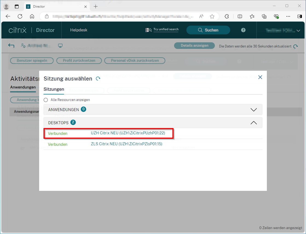
Task: Select ZLS Citrix NEU session
Action: pyautogui.click(x=126, y=144)
